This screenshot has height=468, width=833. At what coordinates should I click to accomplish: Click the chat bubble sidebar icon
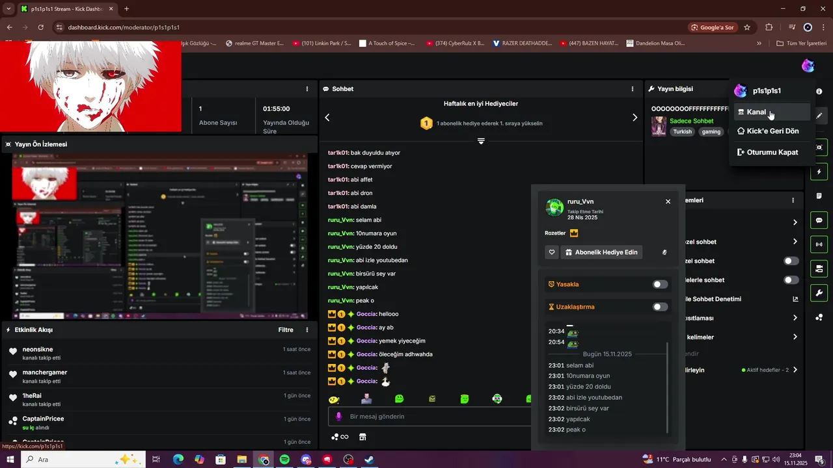pos(819,220)
